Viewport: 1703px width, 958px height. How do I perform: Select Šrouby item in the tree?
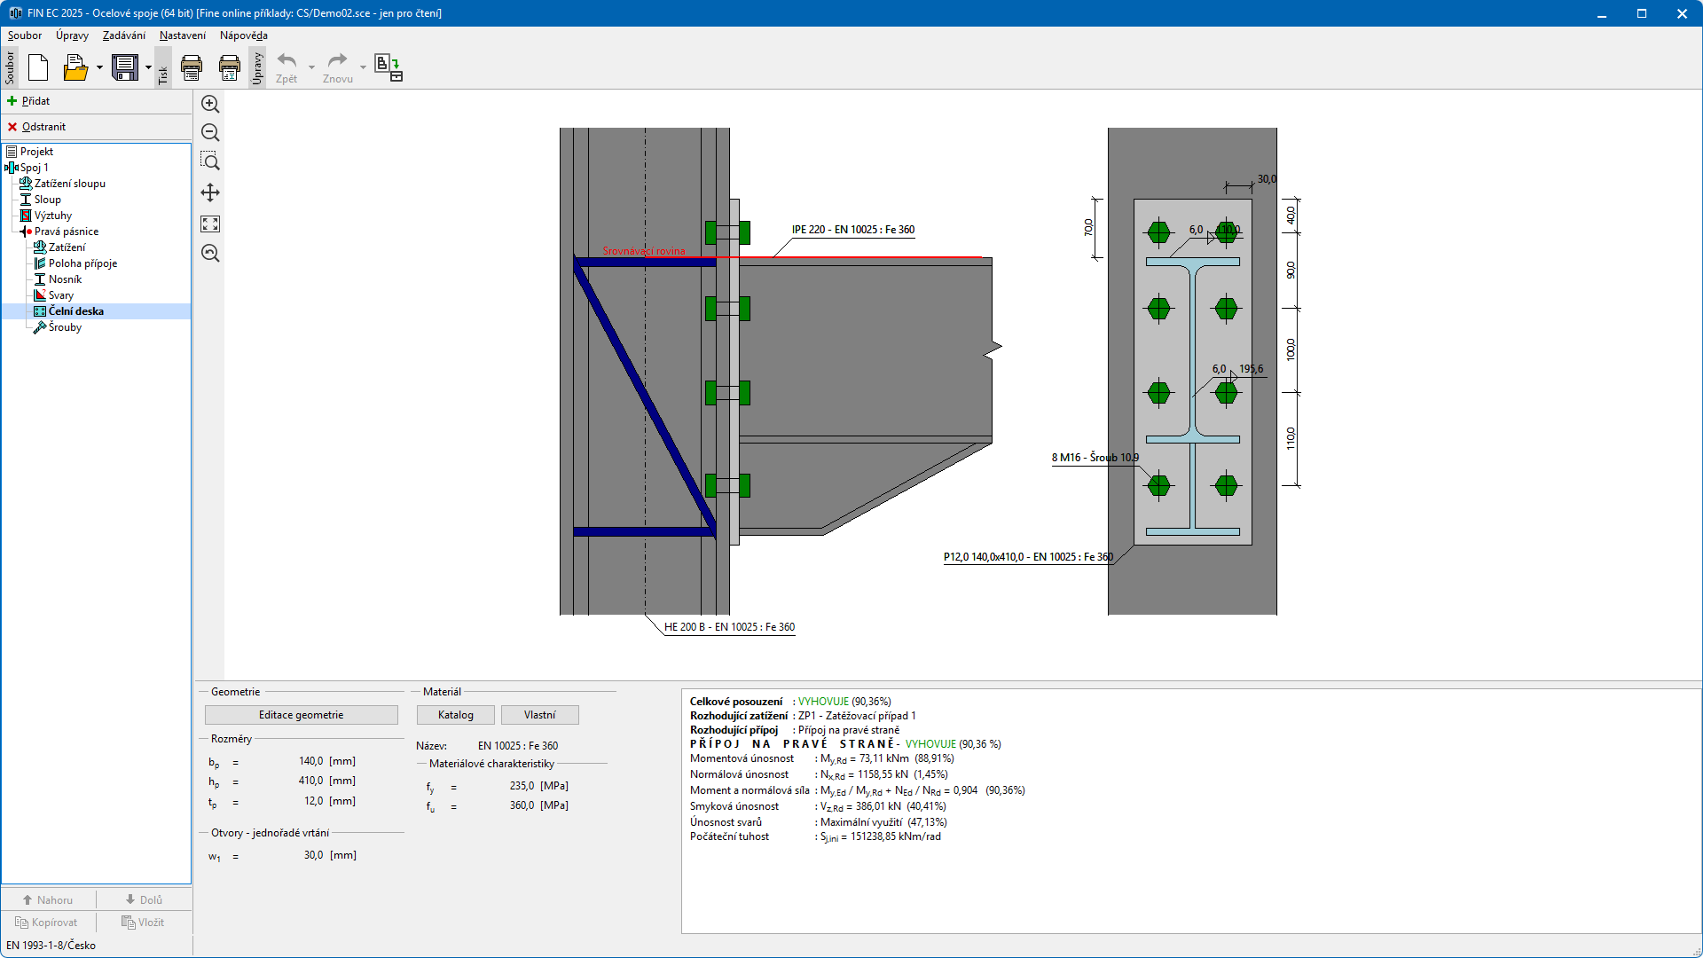[65, 327]
